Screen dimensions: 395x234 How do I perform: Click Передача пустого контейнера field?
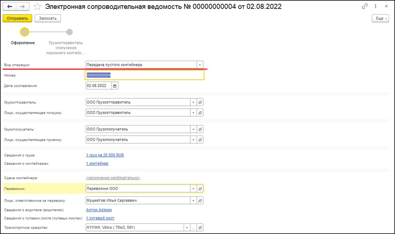click(x=141, y=65)
